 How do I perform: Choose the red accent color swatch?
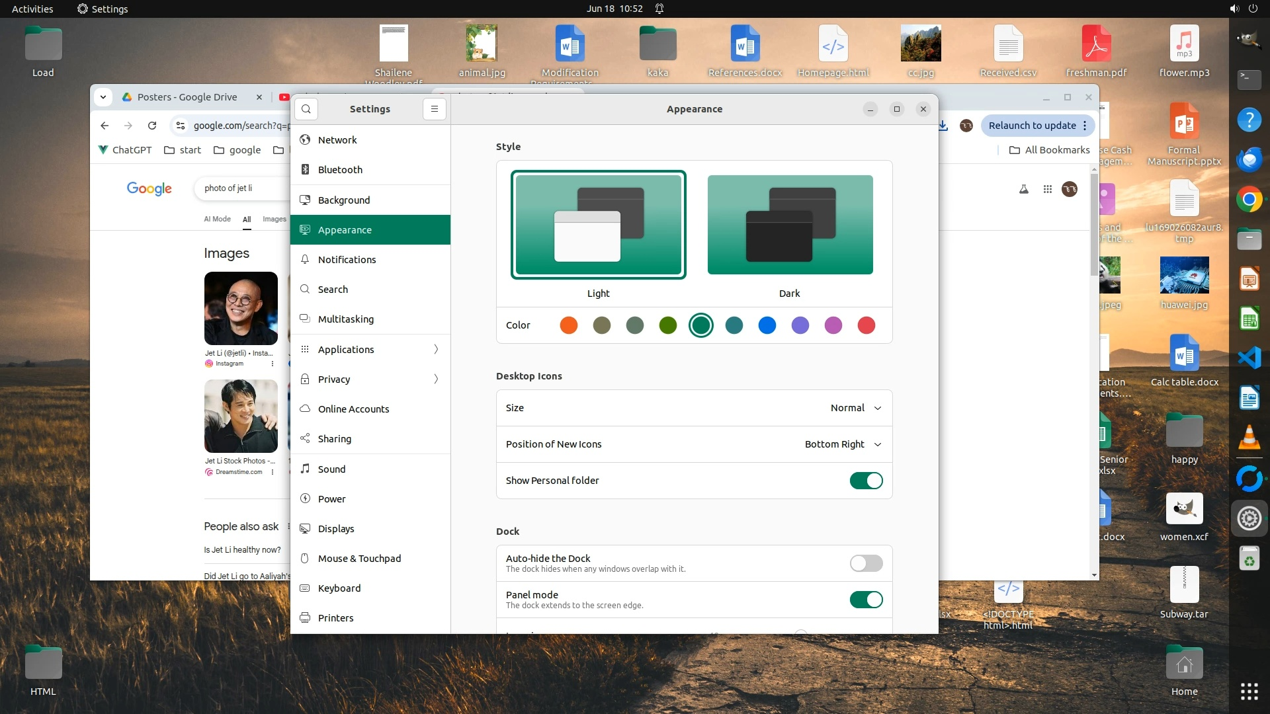pos(866,325)
